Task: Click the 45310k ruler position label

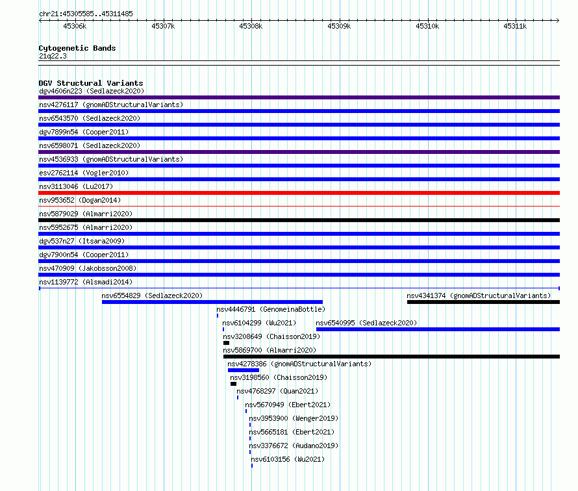Action: point(427,27)
